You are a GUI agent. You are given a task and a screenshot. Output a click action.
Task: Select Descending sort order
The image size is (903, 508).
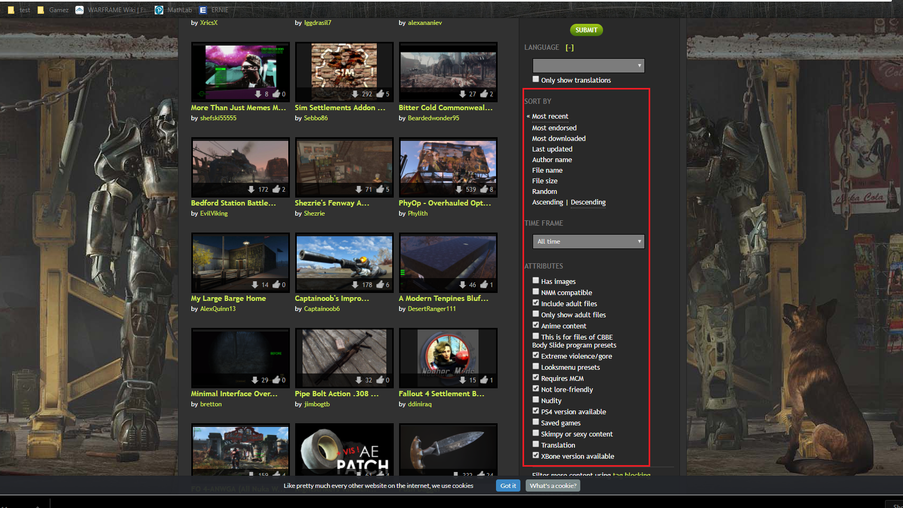[x=588, y=202]
